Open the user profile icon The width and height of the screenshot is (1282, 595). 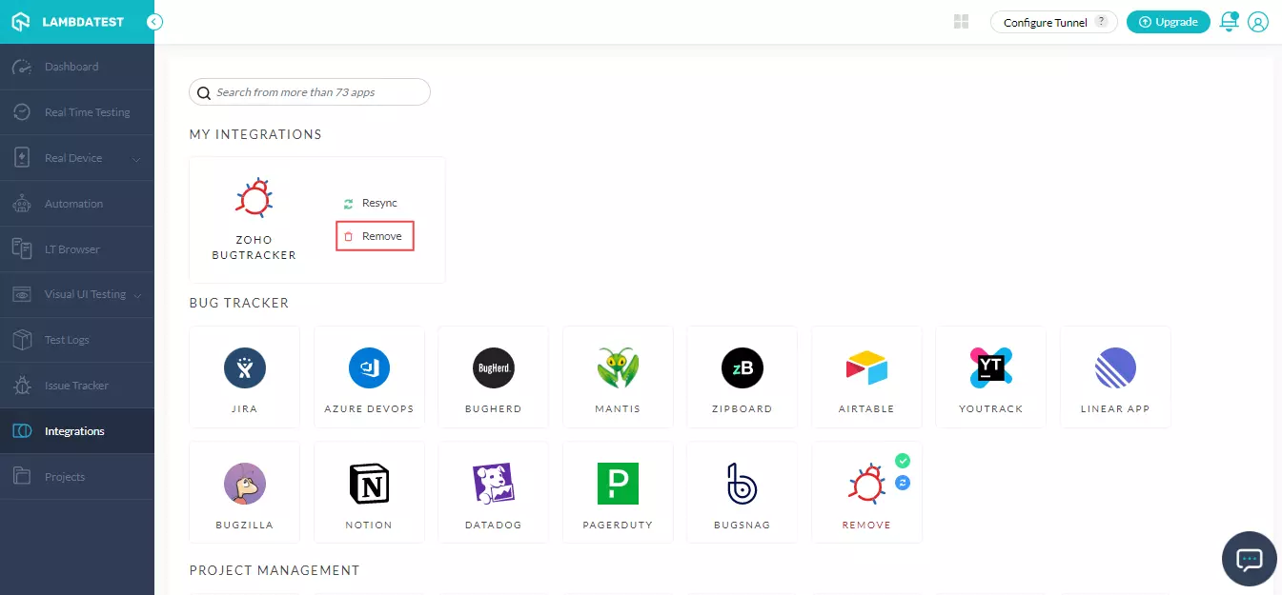coord(1258,22)
